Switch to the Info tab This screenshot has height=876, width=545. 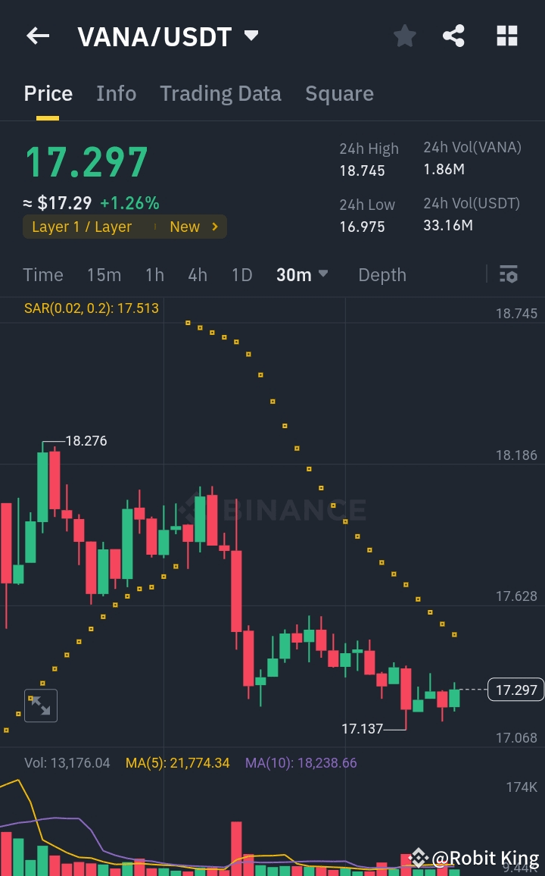[116, 94]
